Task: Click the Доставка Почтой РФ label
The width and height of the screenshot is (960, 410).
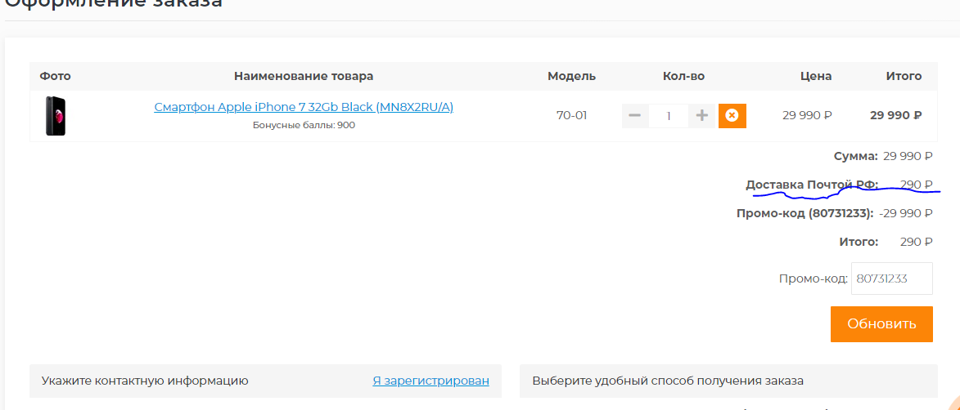Action: [x=812, y=185]
